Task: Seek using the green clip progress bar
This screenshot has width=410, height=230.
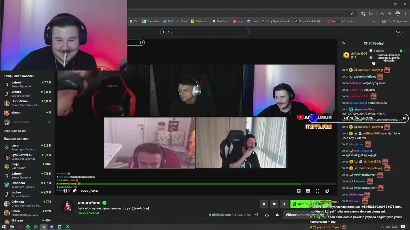Action: pos(196,184)
